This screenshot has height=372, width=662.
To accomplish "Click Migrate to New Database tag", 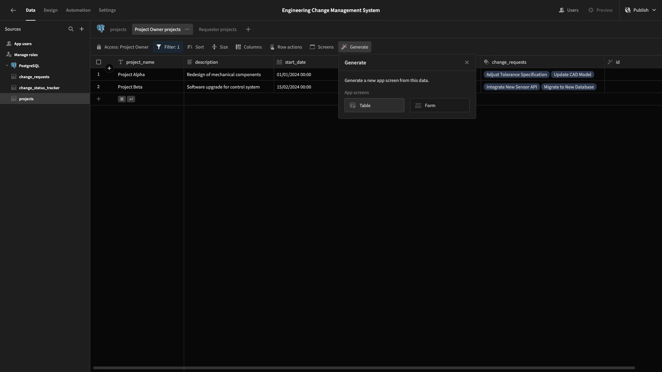I will tap(569, 87).
